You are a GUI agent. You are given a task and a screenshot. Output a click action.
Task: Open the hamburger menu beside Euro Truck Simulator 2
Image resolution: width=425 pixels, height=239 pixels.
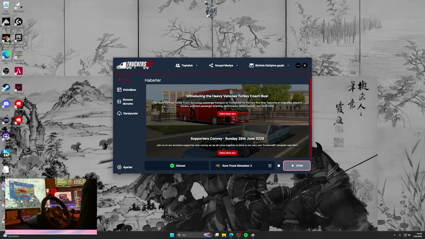pos(270,166)
